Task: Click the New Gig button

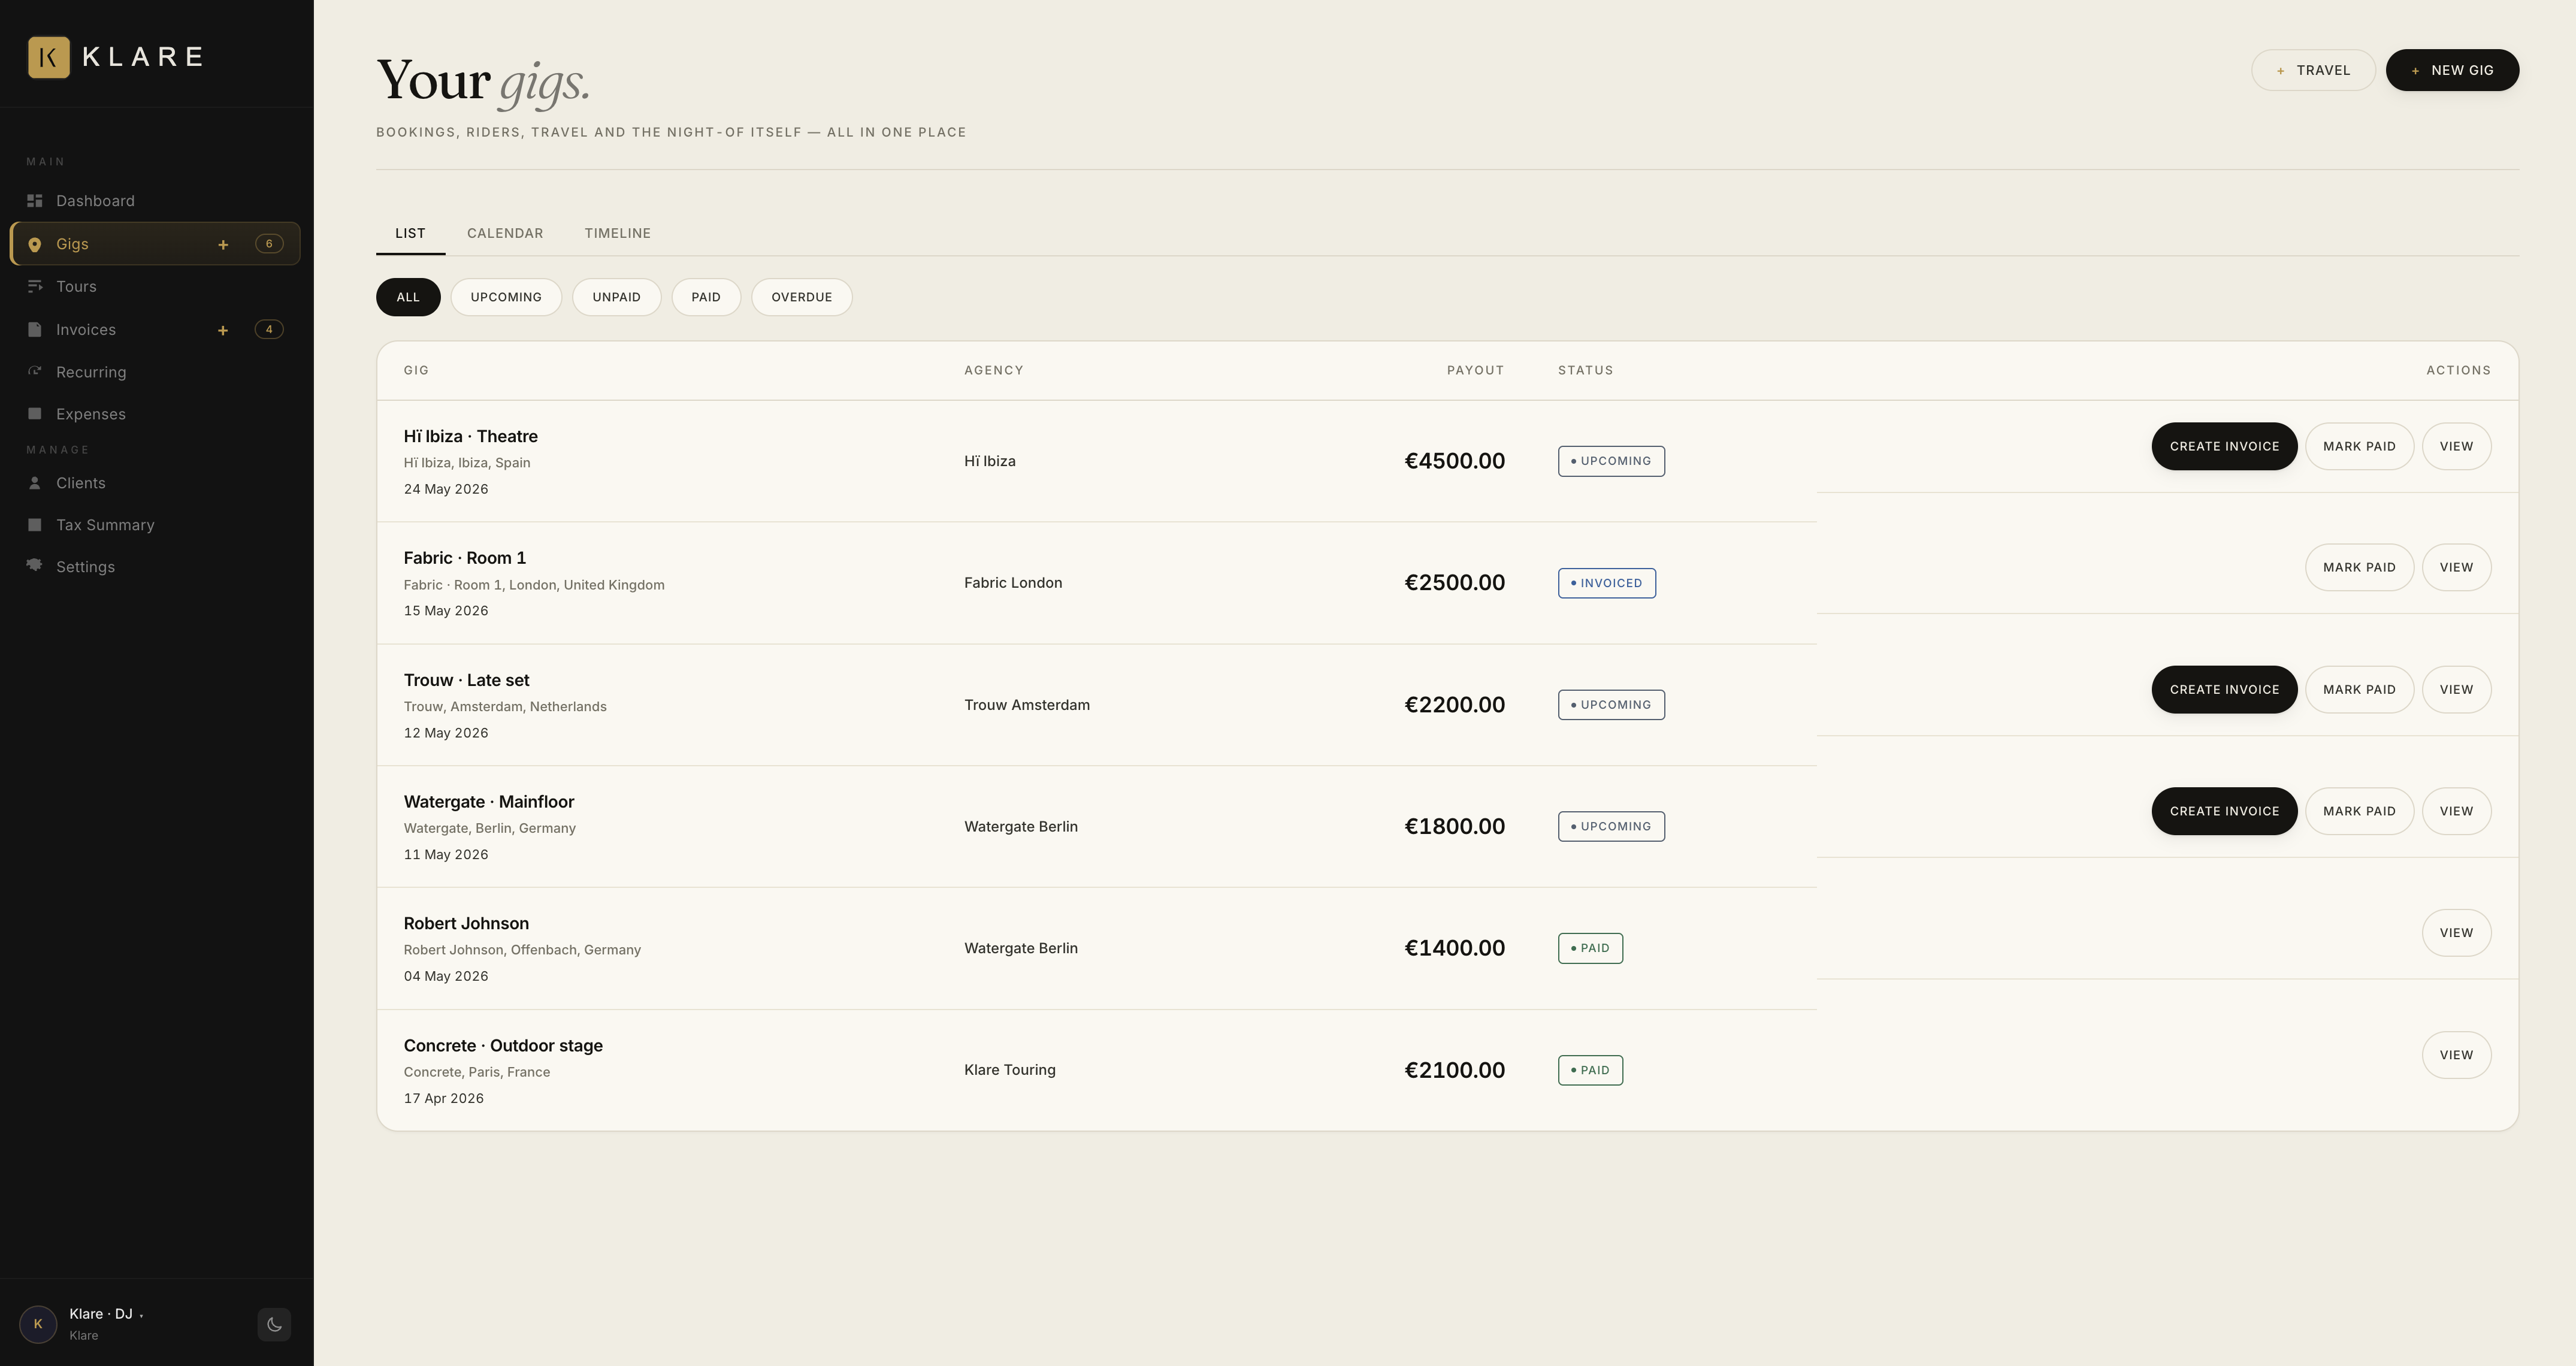Action: pyautogui.click(x=2452, y=70)
